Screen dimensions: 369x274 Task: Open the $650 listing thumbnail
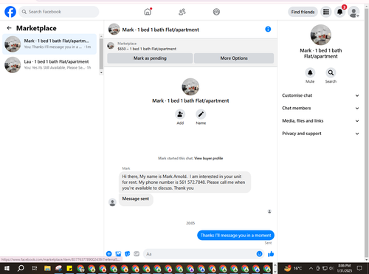pos(111,46)
